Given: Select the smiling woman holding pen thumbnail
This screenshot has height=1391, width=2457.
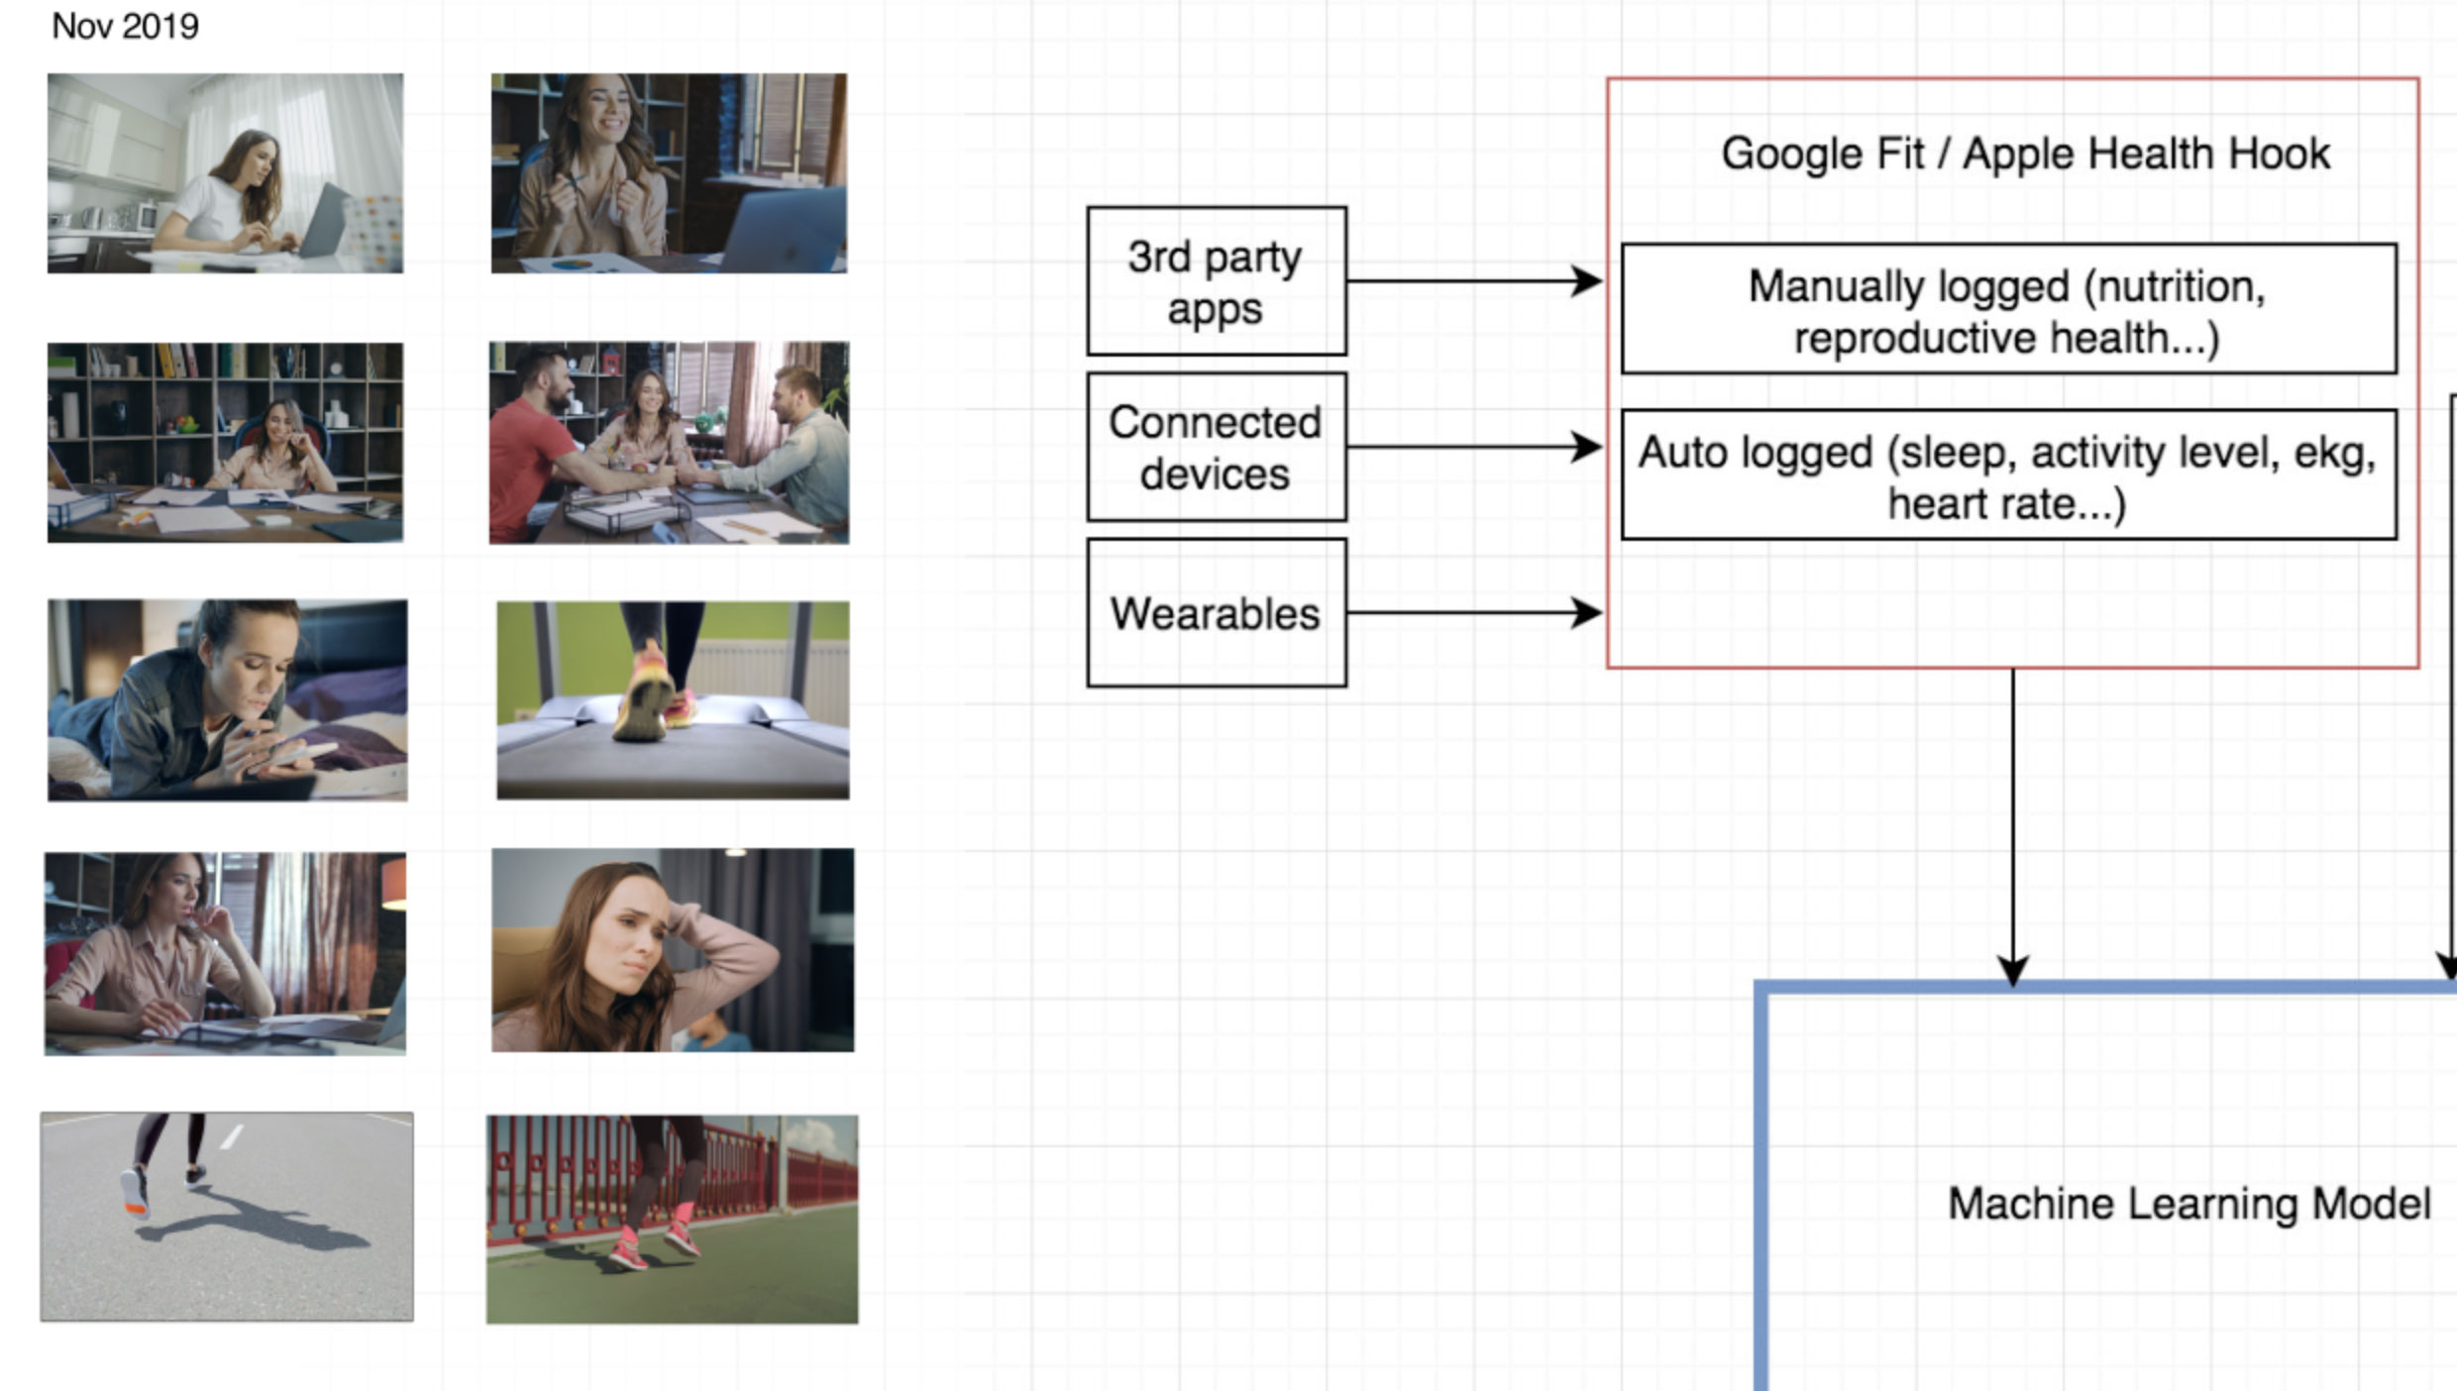Looking at the screenshot, I should pos(669,173).
